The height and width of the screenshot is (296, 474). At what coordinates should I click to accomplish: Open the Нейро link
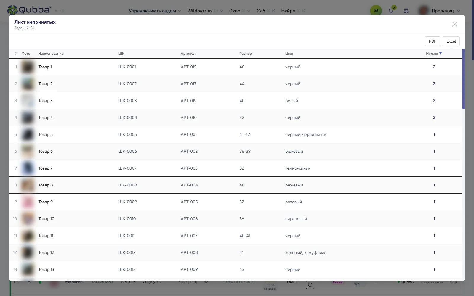coord(288,11)
